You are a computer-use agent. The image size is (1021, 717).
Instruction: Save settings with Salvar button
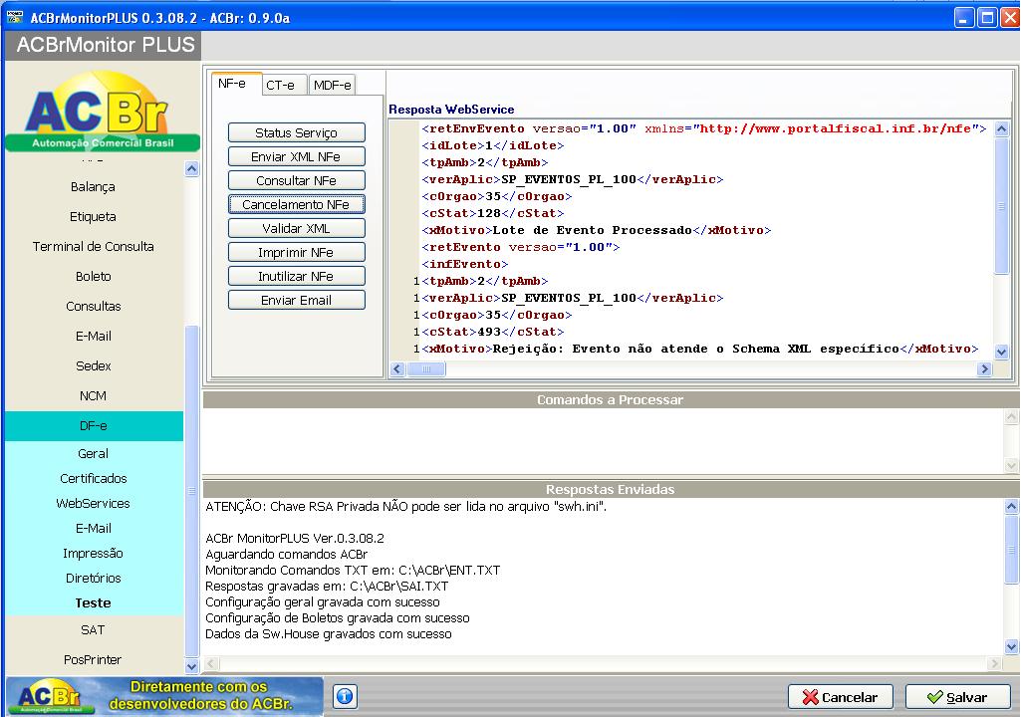[x=957, y=697]
